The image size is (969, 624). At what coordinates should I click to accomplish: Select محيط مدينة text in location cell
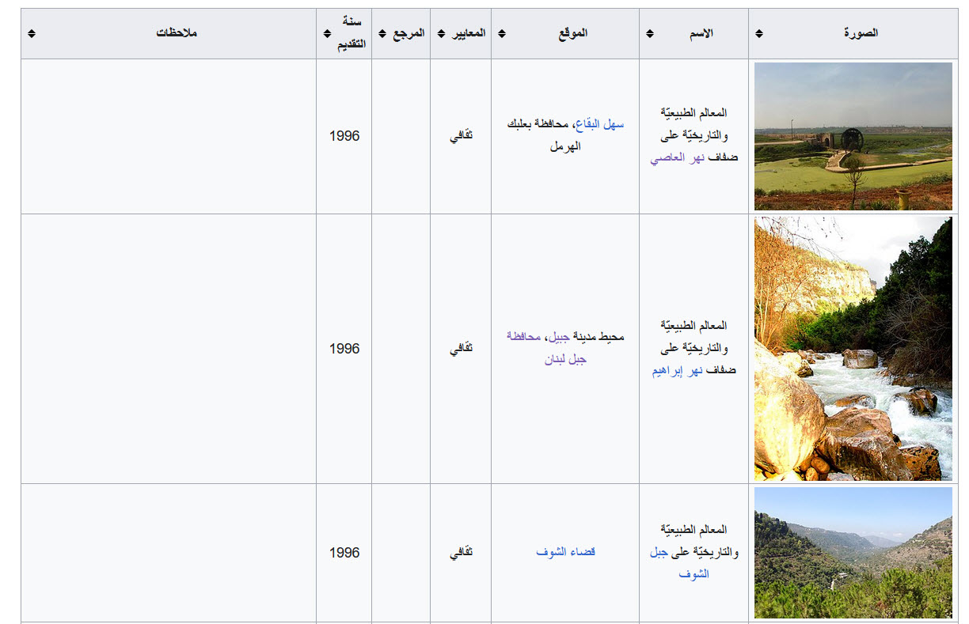click(598, 337)
